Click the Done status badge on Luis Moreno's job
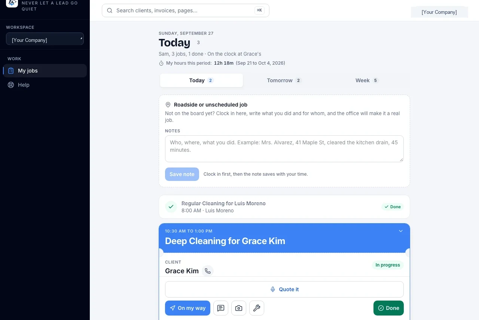 393,207
